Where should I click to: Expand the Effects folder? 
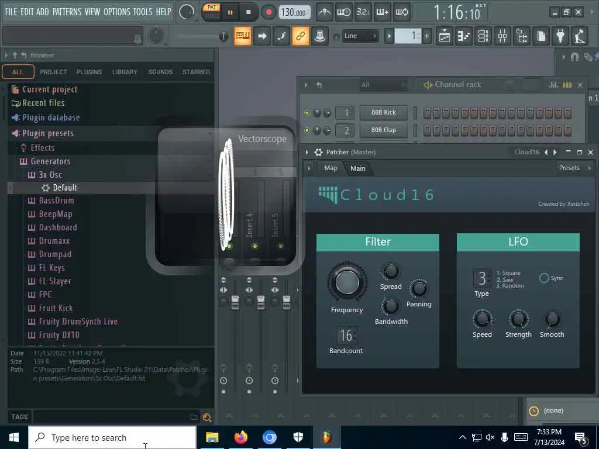42,148
